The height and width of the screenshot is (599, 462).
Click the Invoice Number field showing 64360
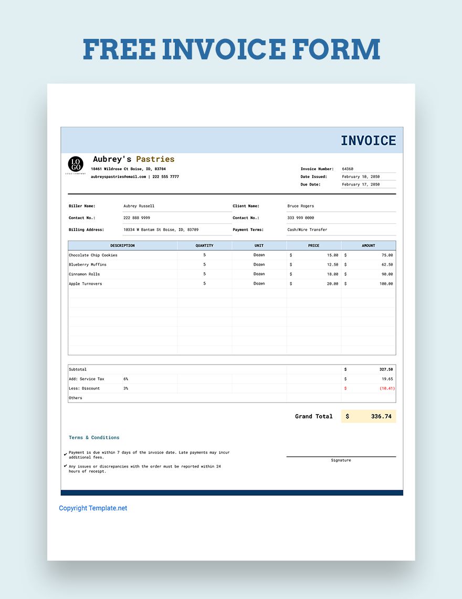point(349,169)
